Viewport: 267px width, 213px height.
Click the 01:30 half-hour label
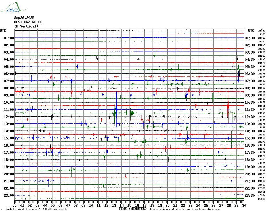(249, 38)
